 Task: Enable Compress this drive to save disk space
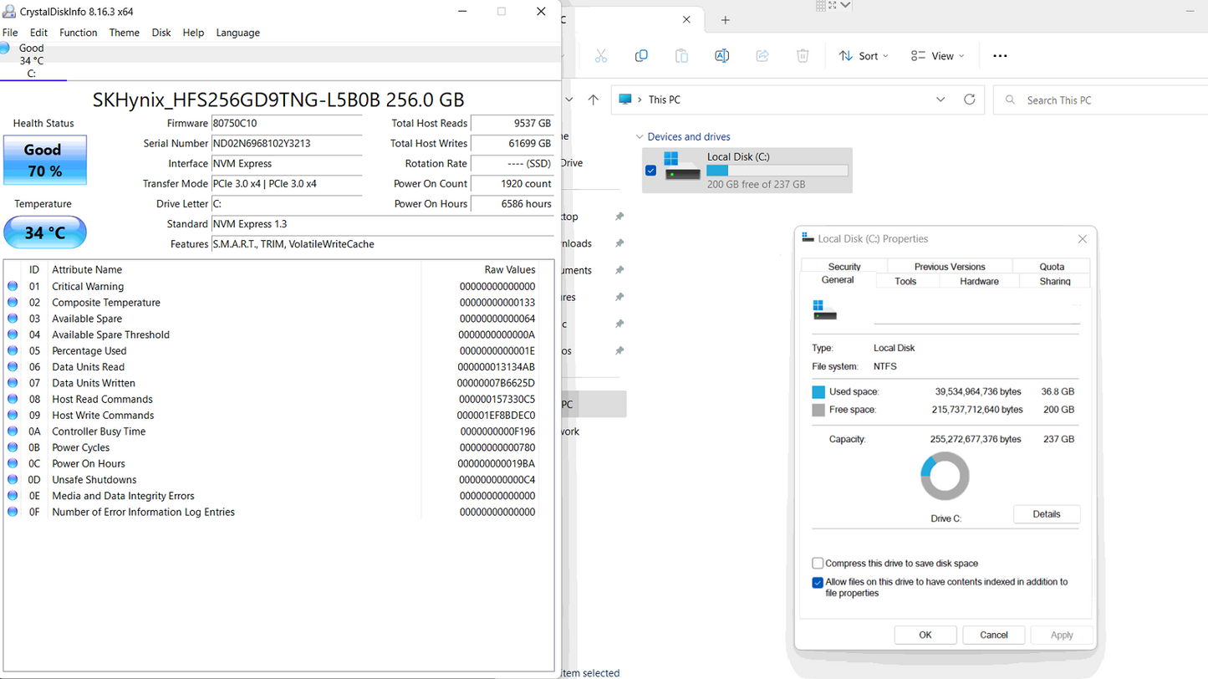(x=818, y=564)
